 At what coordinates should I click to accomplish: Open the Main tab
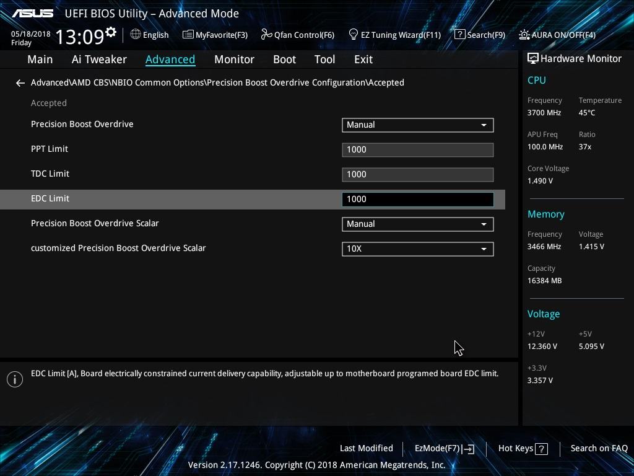(40, 59)
